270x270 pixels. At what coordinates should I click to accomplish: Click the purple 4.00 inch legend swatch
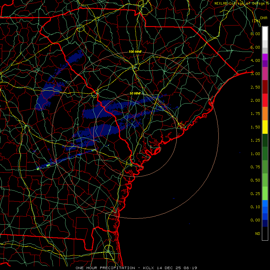(265, 57)
